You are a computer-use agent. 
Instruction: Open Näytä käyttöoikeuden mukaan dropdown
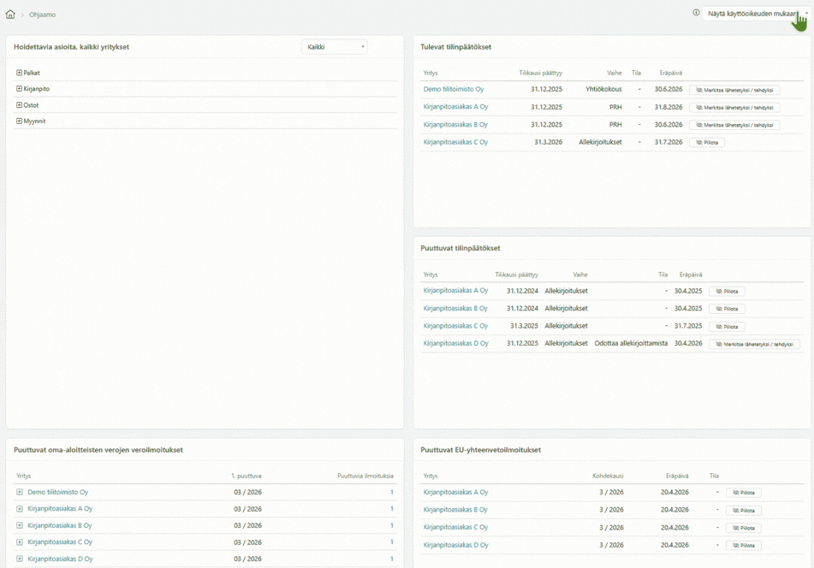(756, 14)
